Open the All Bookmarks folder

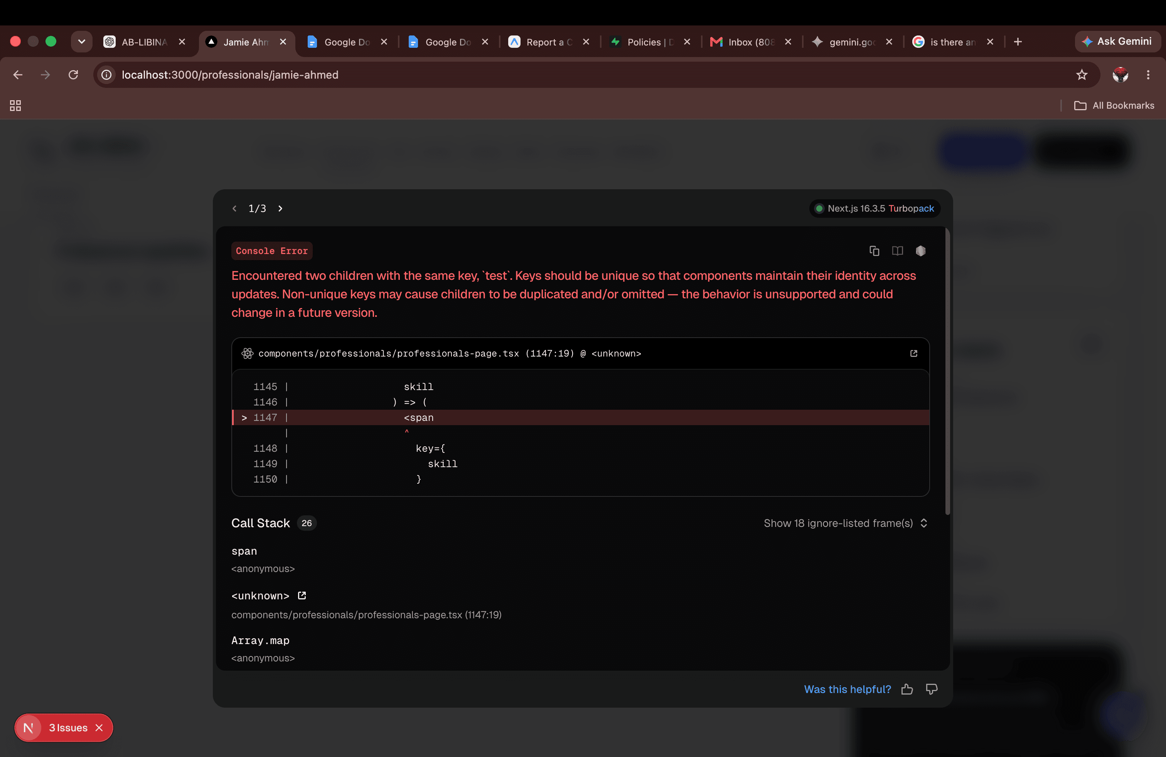pos(1114,106)
